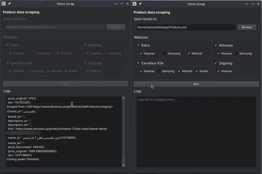This screenshot has width=262, height=174.
Task: Check Samsung under Almanea in active window
Action: click(237, 54)
